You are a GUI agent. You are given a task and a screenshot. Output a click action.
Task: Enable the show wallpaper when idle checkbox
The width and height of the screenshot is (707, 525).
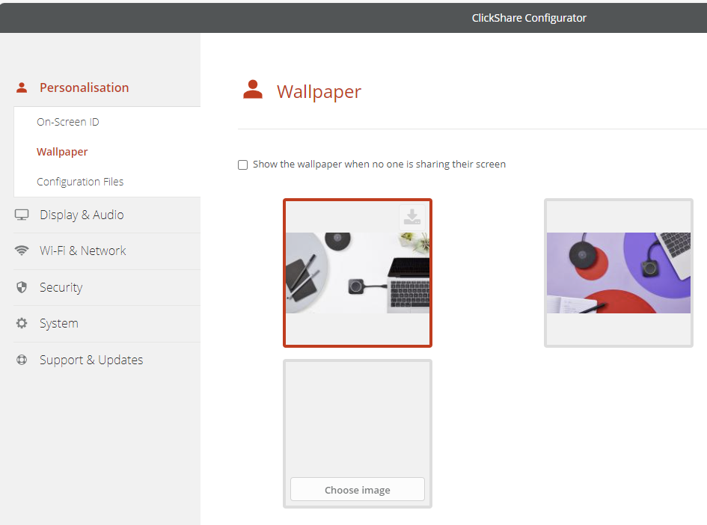[x=242, y=165]
